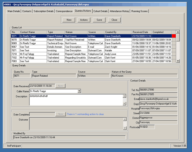This screenshot has height=152, width=192.
Task: Select query row 9069
Action: click(x=93, y=43)
